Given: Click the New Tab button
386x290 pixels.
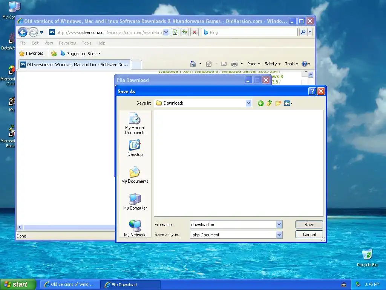Looking at the screenshot, I should point(136,65).
